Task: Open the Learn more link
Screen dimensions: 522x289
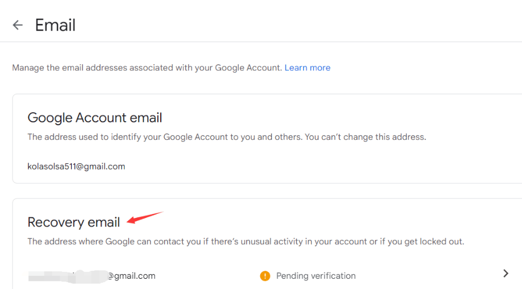Action: click(x=307, y=68)
